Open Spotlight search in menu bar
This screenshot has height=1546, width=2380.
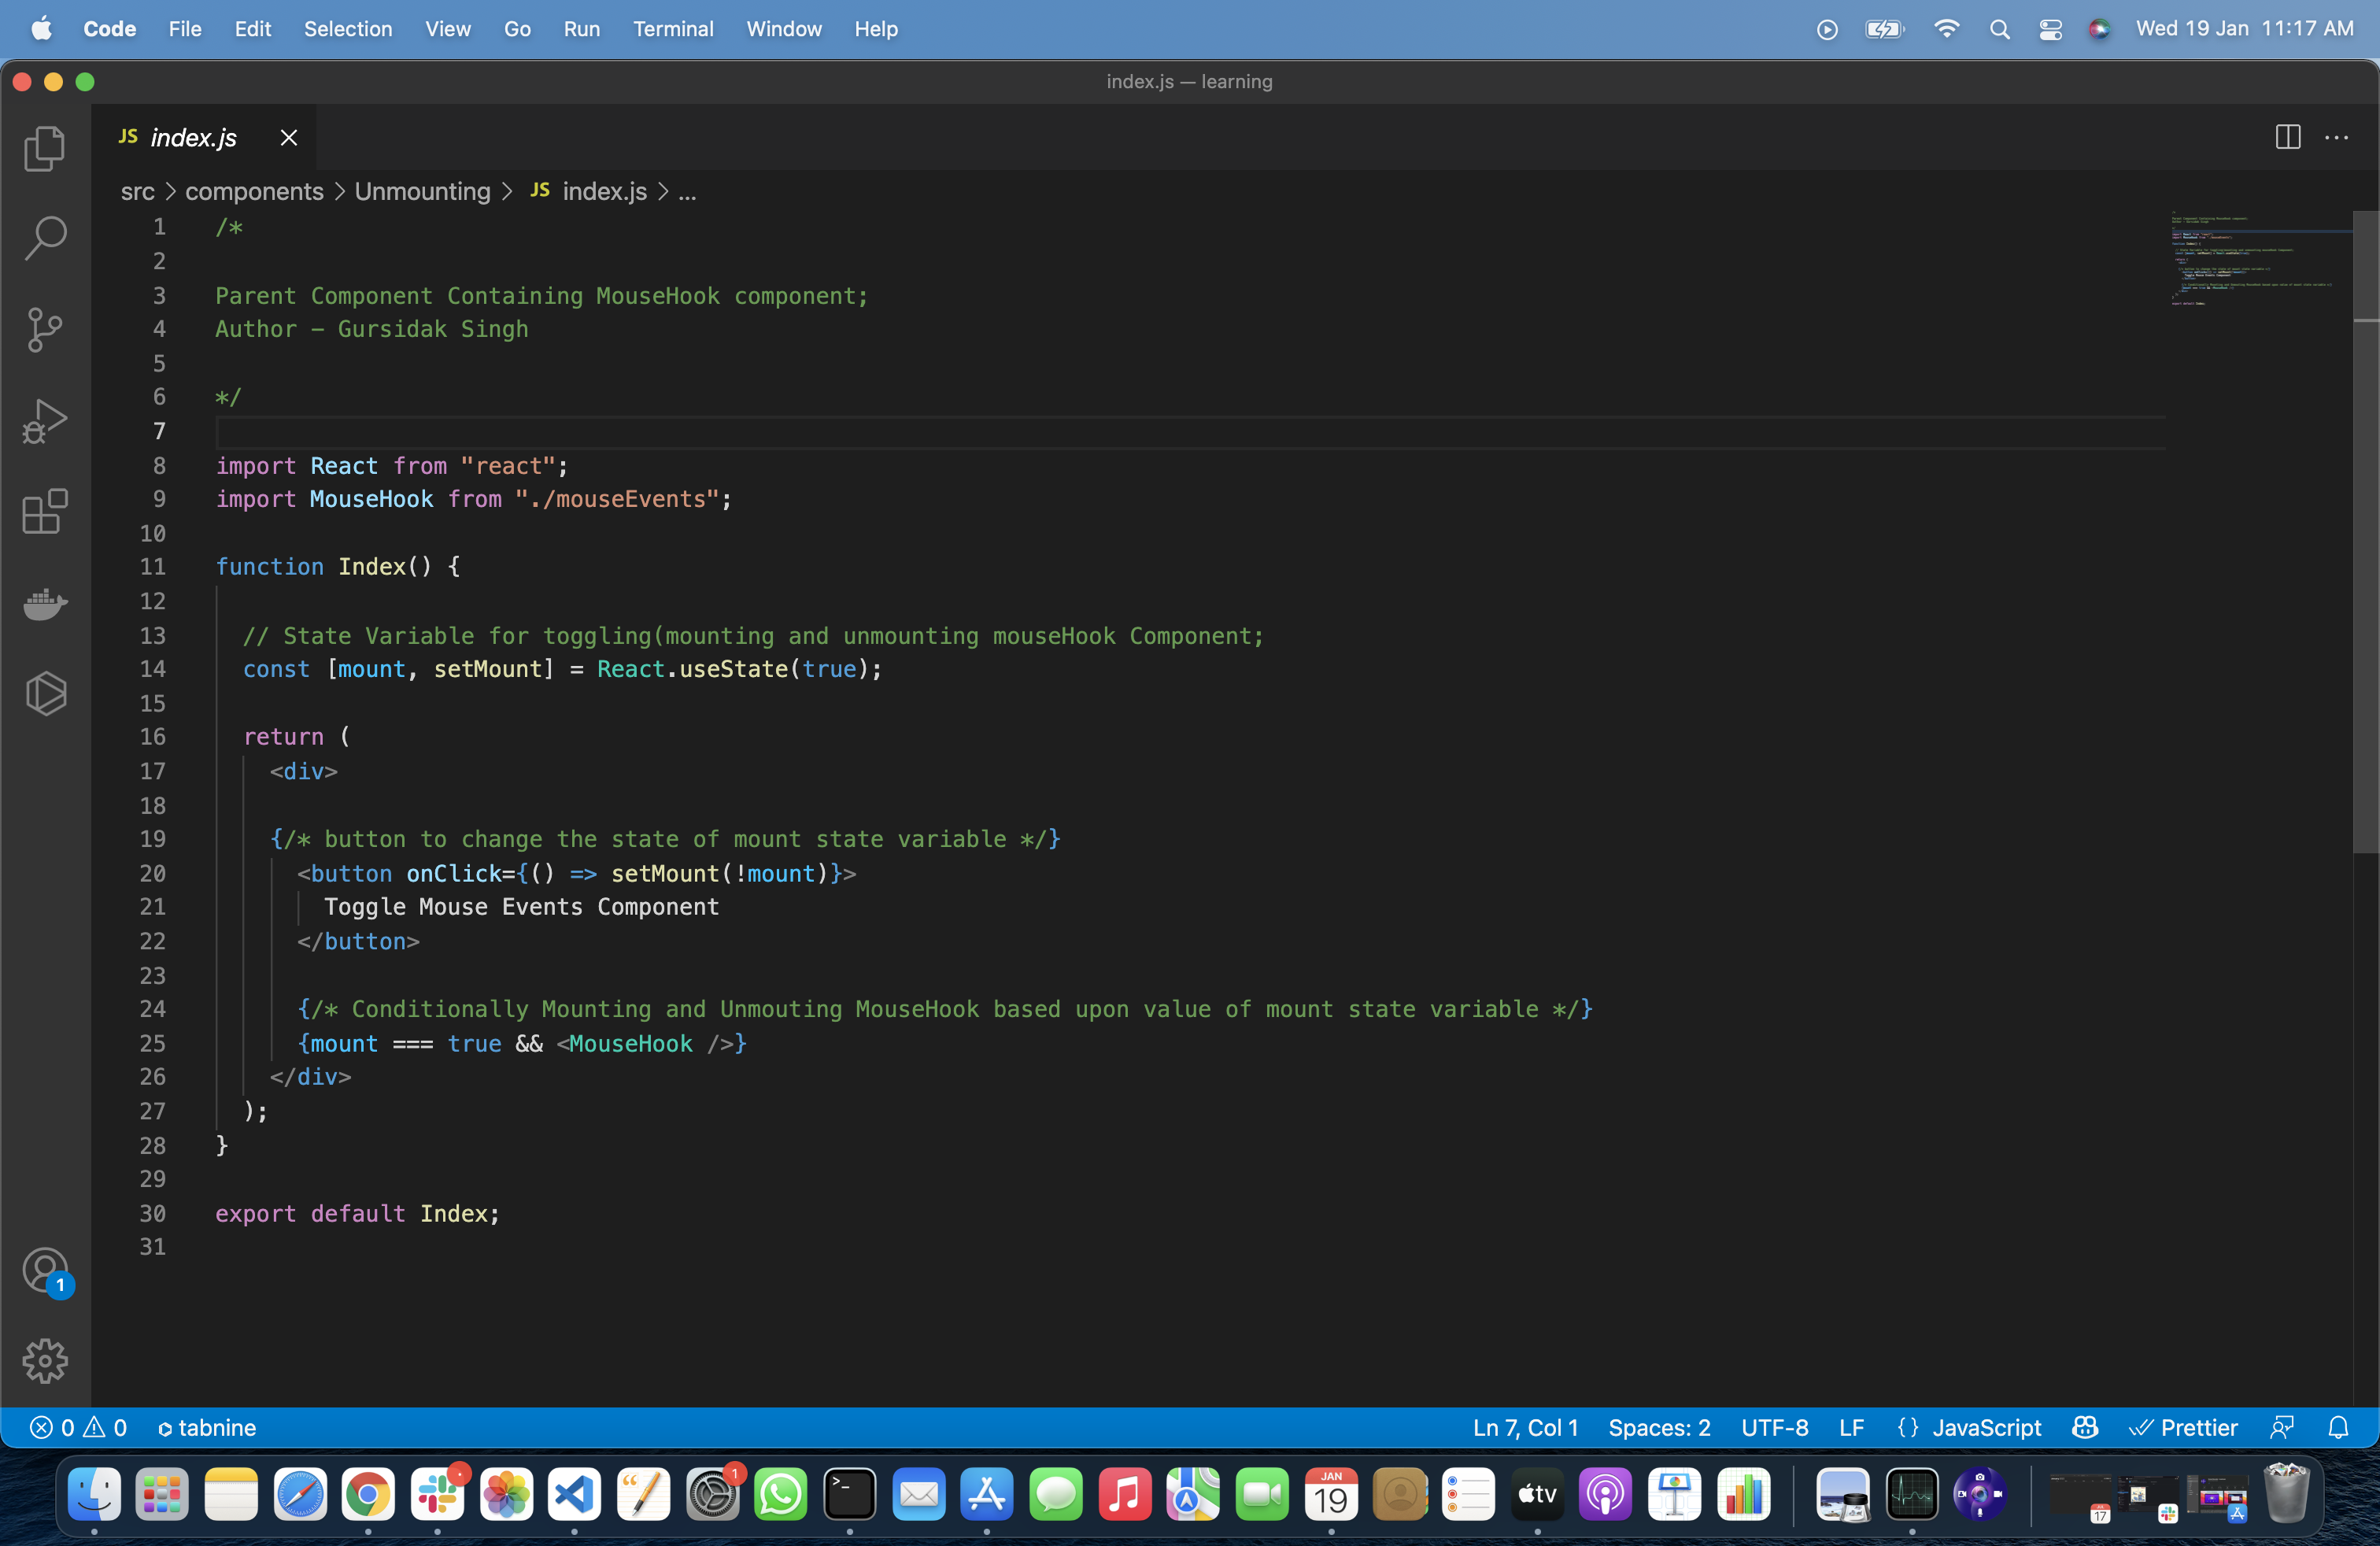tap(1999, 29)
